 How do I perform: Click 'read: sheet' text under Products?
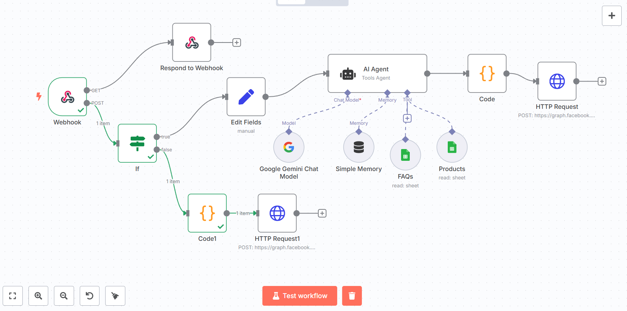coord(452,177)
